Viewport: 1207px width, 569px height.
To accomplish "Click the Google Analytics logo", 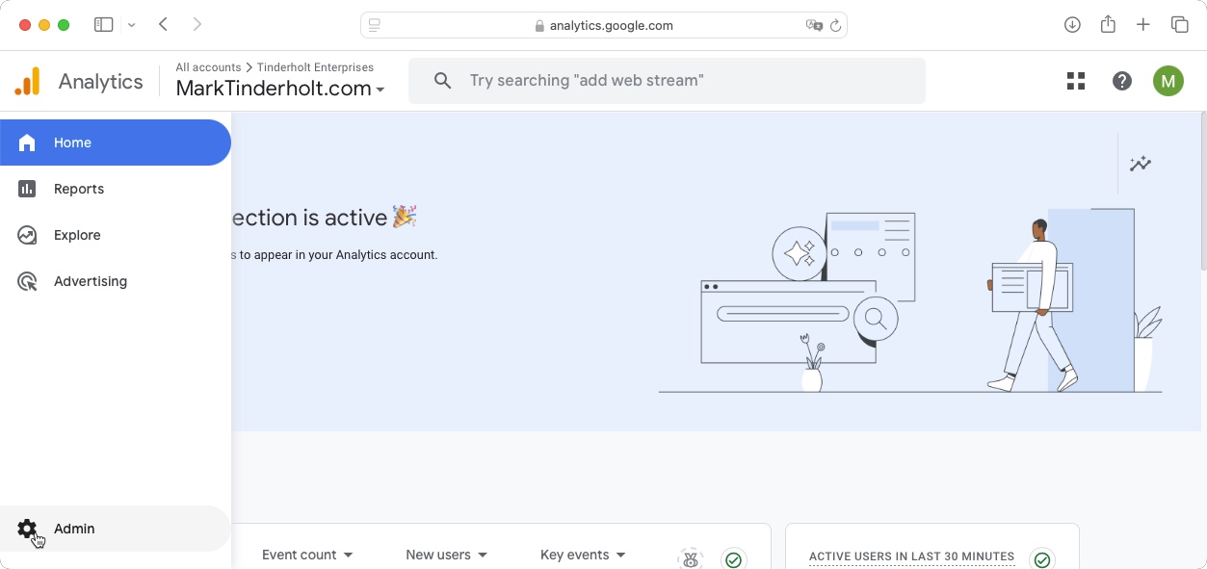I will point(28,82).
